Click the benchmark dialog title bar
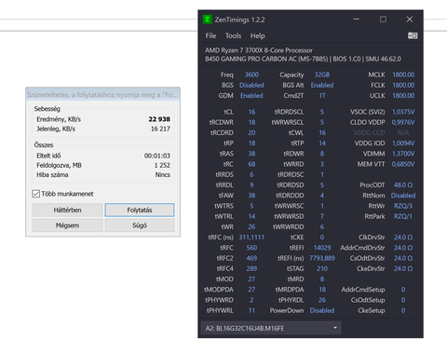The width and height of the screenshot is (447, 354). [102, 94]
